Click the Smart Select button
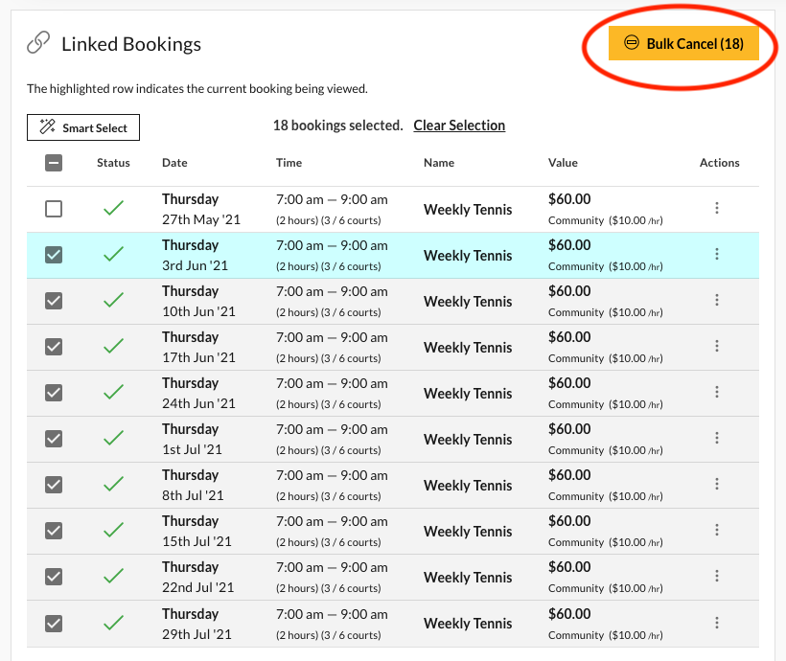Screen dimensions: 786x661 [82, 126]
